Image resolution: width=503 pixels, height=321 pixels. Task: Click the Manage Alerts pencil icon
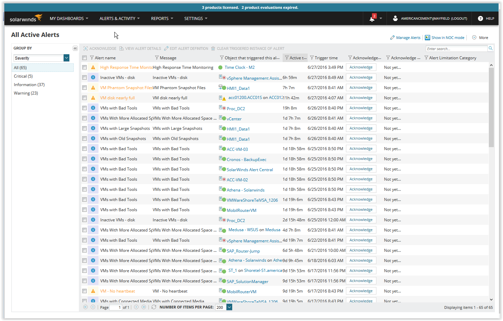[x=392, y=38]
